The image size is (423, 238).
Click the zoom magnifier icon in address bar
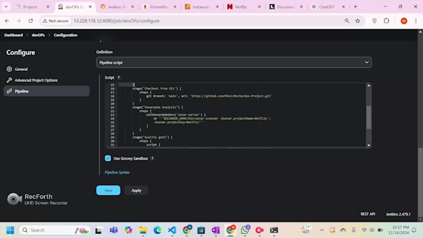click(x=346, y=21)
